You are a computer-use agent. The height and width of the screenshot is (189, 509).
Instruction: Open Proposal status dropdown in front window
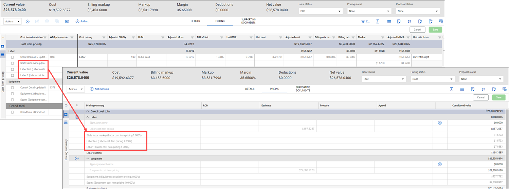pos(481,79)
